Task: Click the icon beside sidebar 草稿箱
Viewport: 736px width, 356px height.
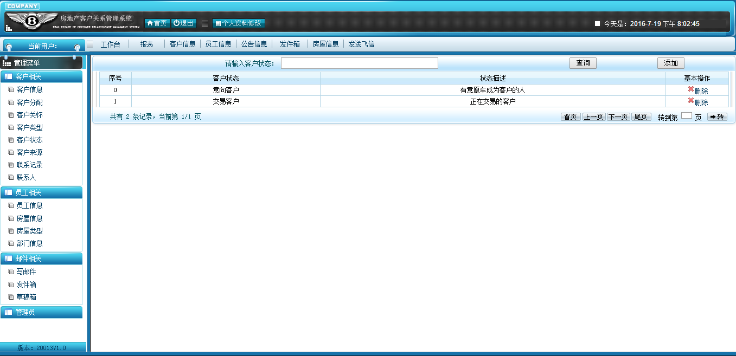Action: [11, 297]
